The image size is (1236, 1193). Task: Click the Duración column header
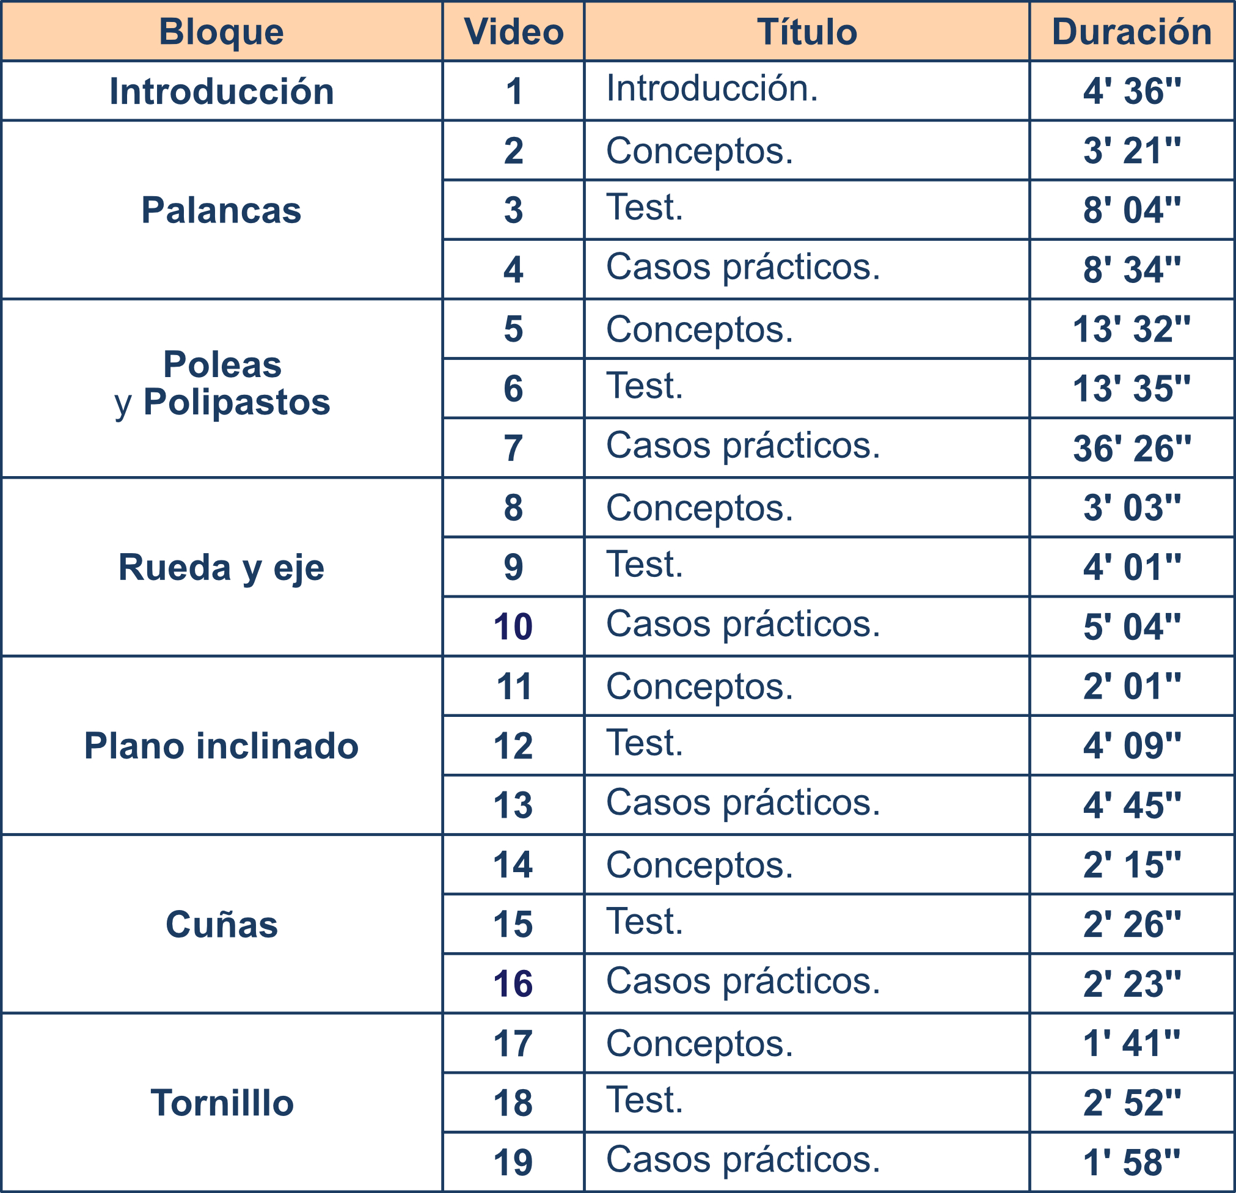click(x=1132, y=32)
